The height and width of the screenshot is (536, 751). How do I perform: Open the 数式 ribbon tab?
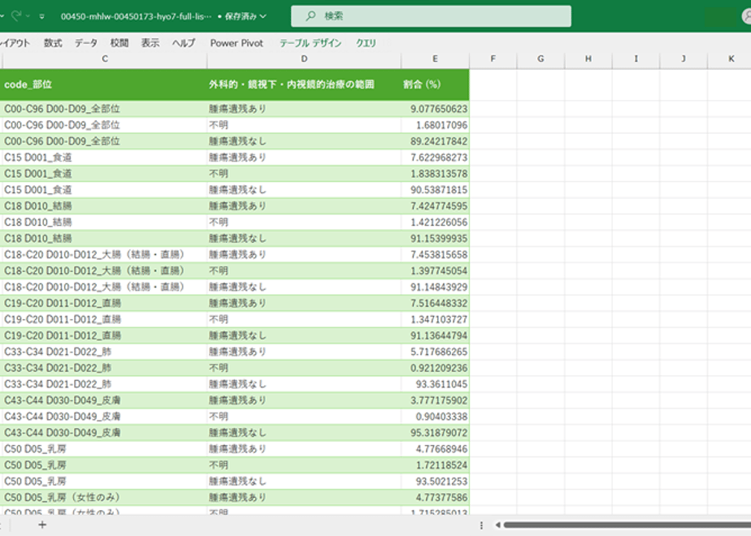53,43
